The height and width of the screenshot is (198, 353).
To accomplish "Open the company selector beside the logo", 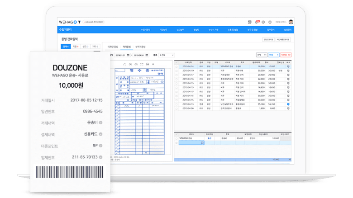I will [x=93, y=22].
